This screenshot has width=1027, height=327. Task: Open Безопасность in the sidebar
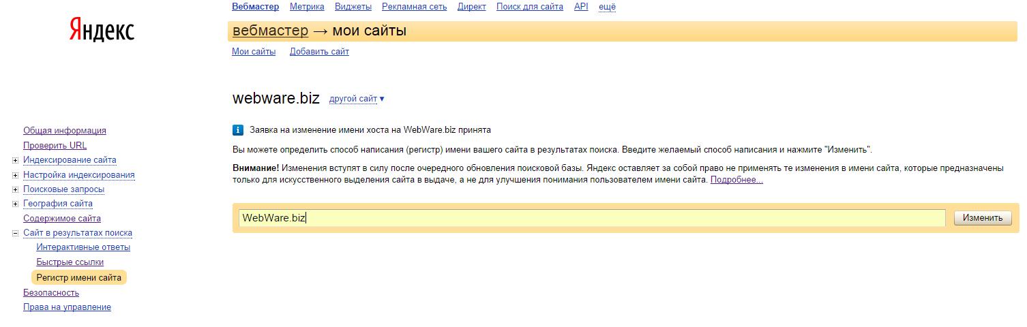pos(51,293)
